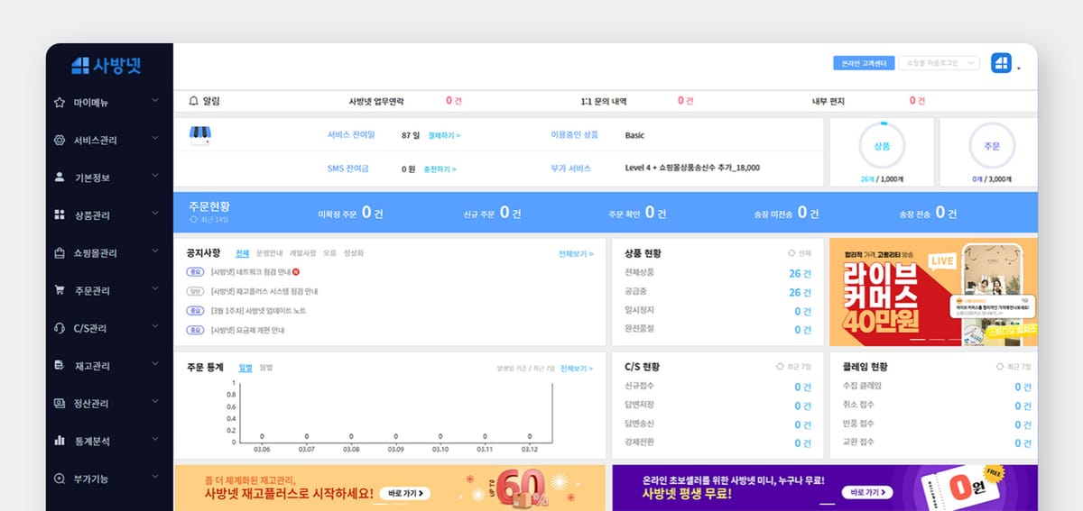Open the blue profile logo at top right
The width and height of the screenshot is (1083, 511).
pos(1001,63)
